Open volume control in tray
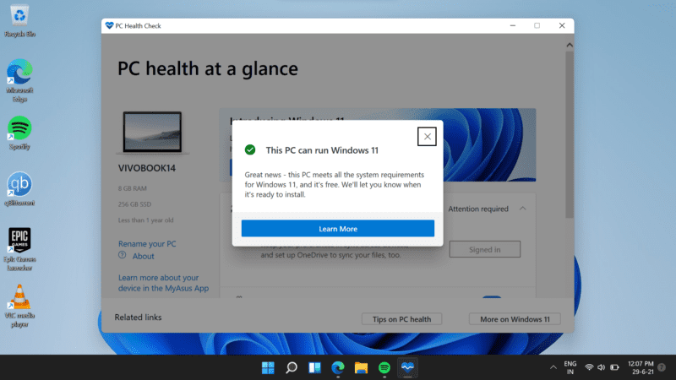676x380 pixels. point(602,367)
